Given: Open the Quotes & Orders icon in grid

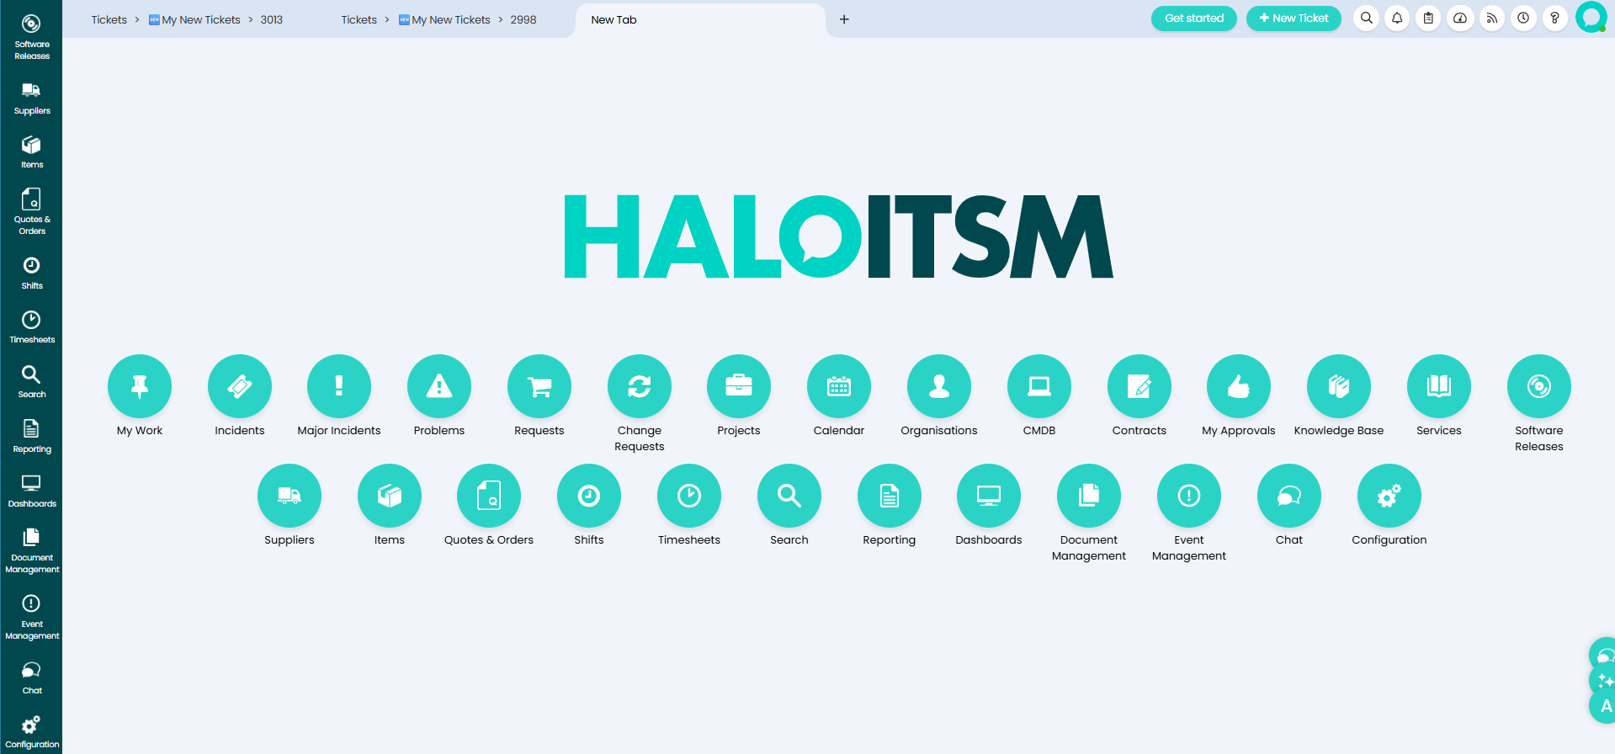Looking at the screenshot, I should pyautogui.click(x=489, y=496).
